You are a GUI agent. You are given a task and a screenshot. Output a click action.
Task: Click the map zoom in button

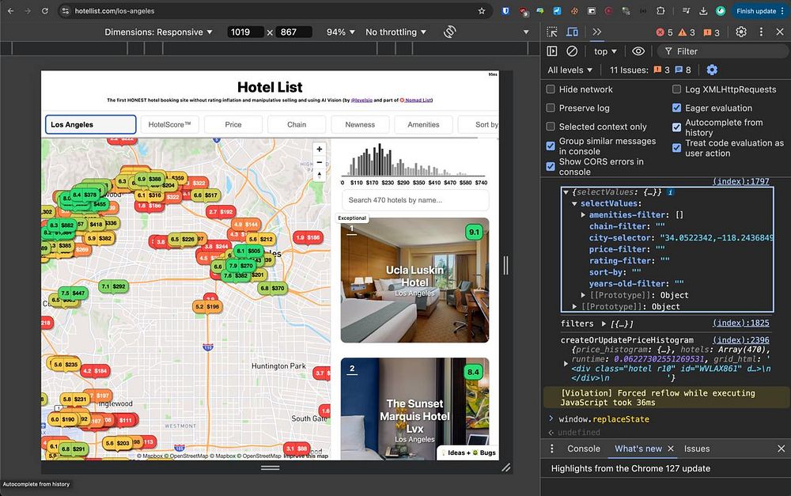click(320, 150)
